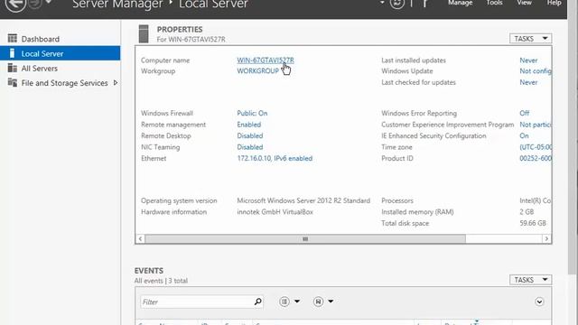Expand the events filter chevron circle
The image size is (578, 325).
(539, 302)
